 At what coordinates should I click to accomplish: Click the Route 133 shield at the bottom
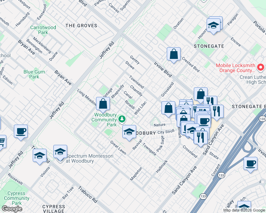click(x=203, y=196)
